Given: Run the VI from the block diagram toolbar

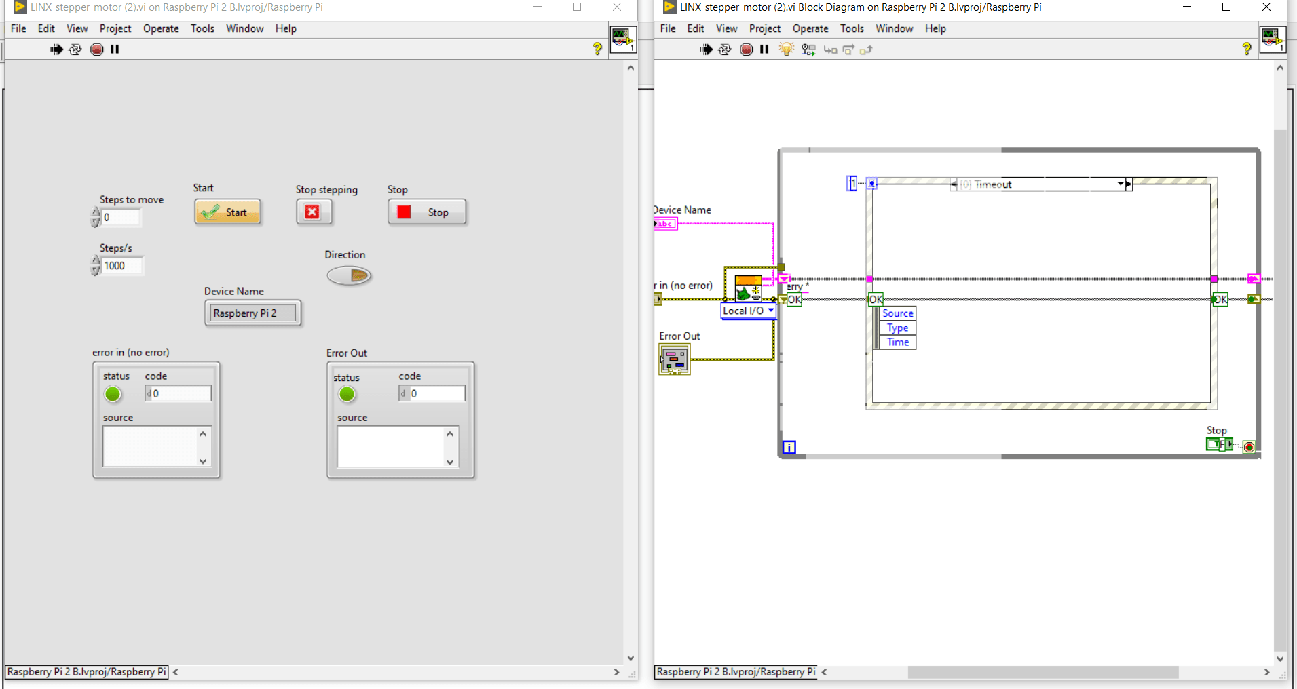Looking at the screenshot, I should [x=707, y=49].
